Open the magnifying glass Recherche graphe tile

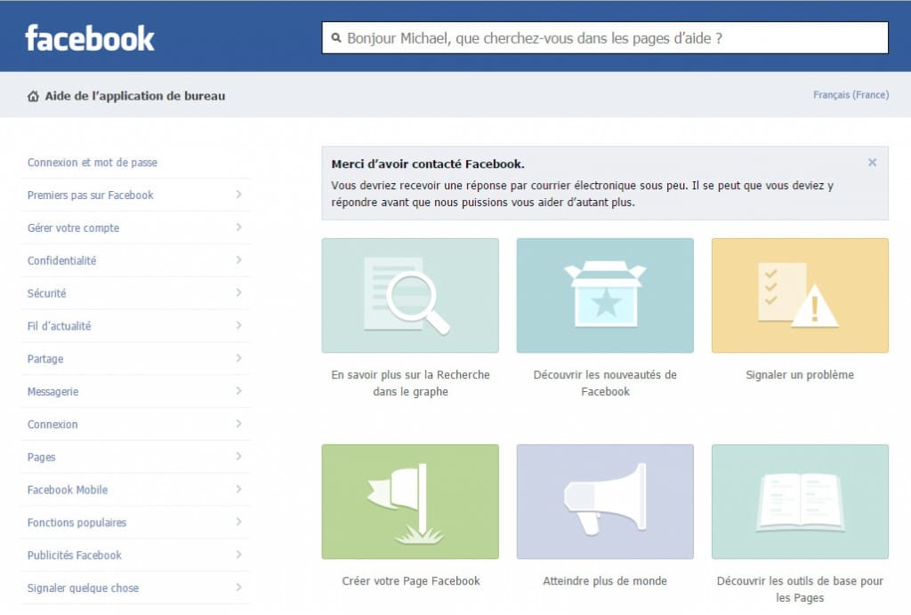point(409,295)
